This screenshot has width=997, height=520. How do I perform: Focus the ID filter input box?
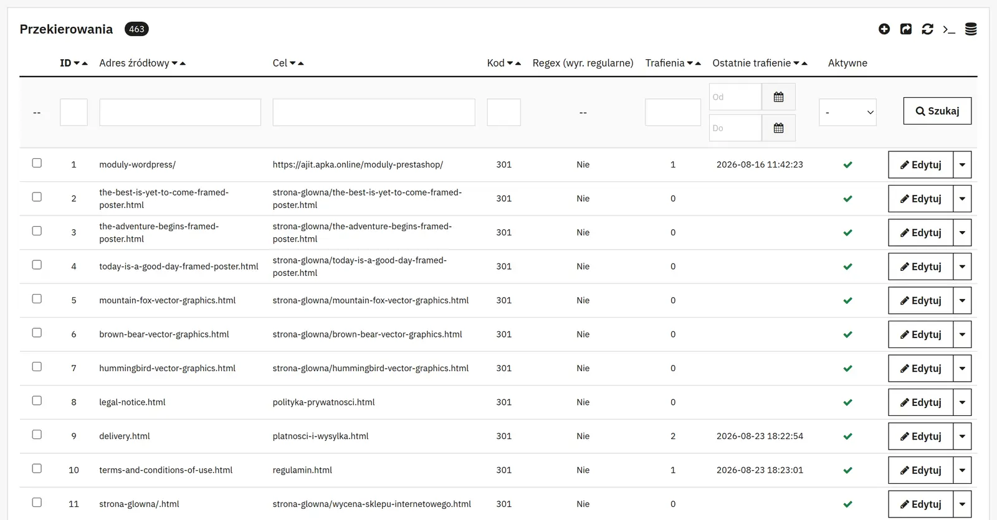[74, 113]
